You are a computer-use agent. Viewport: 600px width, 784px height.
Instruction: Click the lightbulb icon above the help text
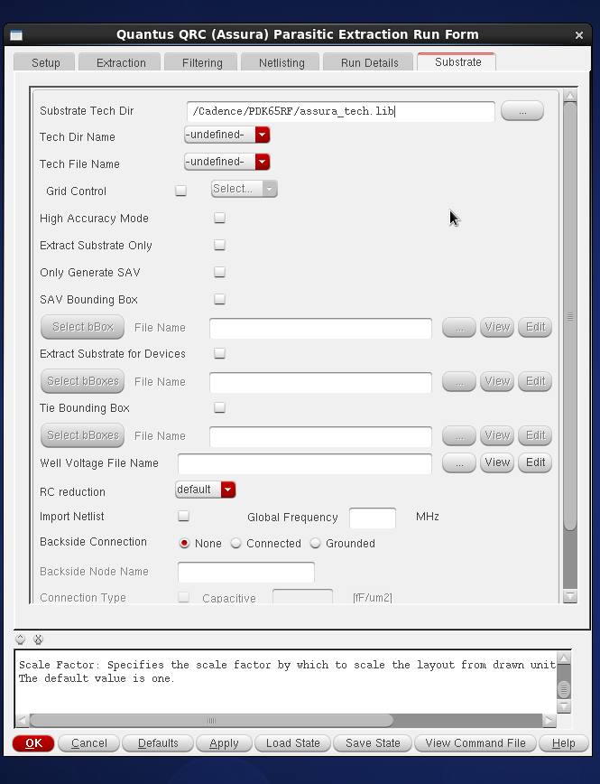point(21,639)
